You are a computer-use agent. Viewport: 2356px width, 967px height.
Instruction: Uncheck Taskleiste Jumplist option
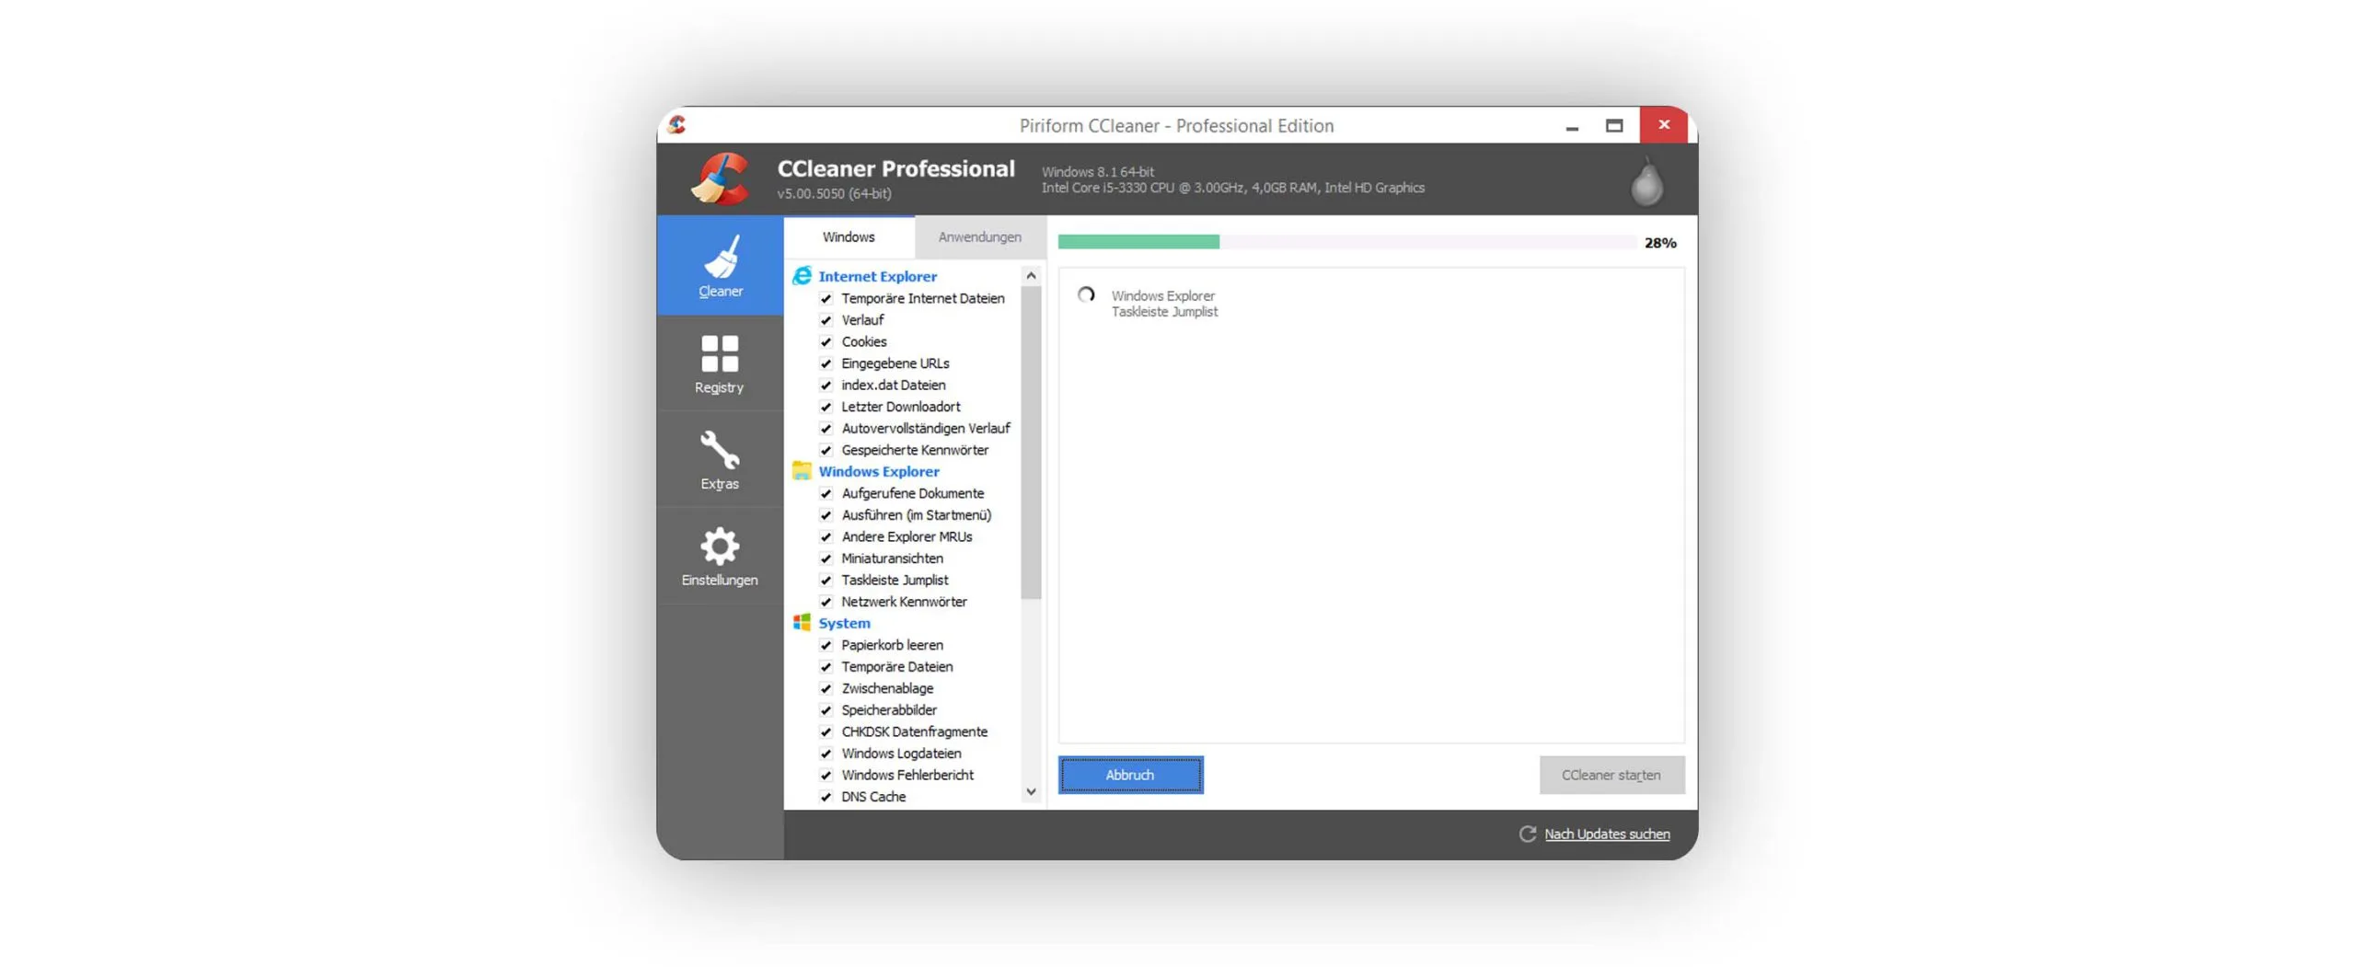pos(826,581)
